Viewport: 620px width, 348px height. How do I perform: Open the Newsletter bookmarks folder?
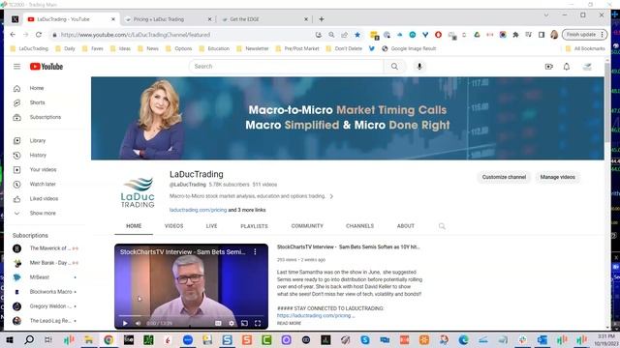click(x=253, y=48)
